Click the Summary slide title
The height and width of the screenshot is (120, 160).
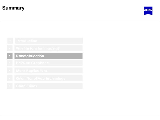(13, 8)
